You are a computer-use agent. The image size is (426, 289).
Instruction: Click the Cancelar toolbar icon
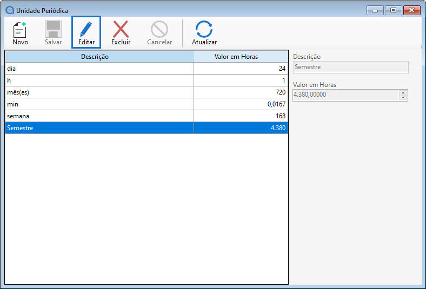(159, 30)
